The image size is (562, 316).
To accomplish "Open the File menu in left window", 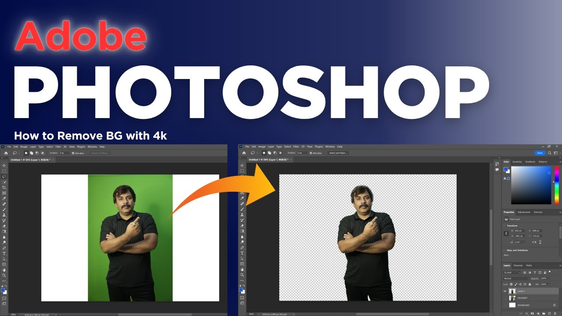I will coord(9,147).
